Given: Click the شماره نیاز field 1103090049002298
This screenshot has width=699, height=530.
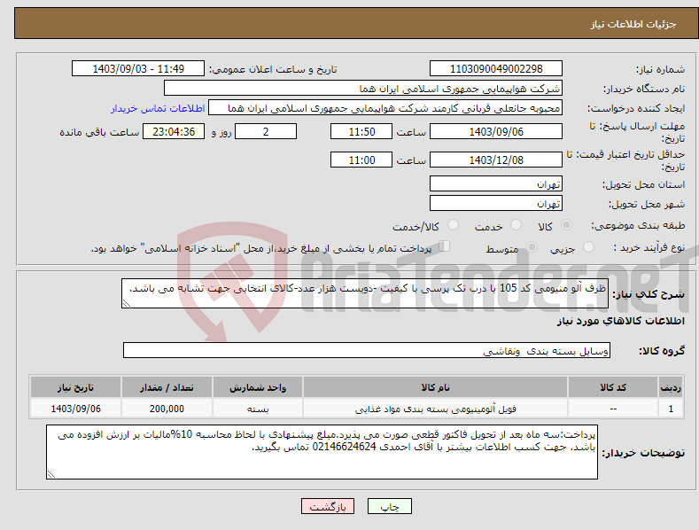Looking at the screenshot, I should coord(496,69).
